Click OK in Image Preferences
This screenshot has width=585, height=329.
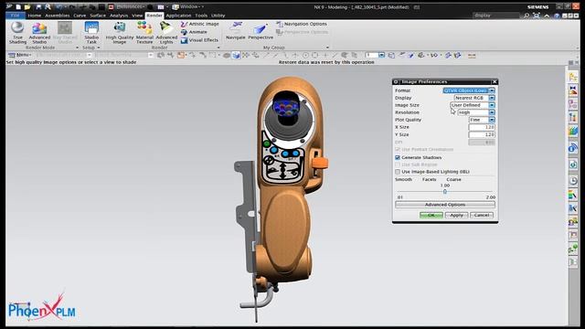431,216
